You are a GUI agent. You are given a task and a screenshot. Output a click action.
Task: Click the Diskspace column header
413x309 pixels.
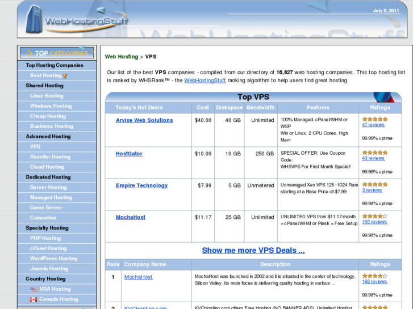(229, 108)
